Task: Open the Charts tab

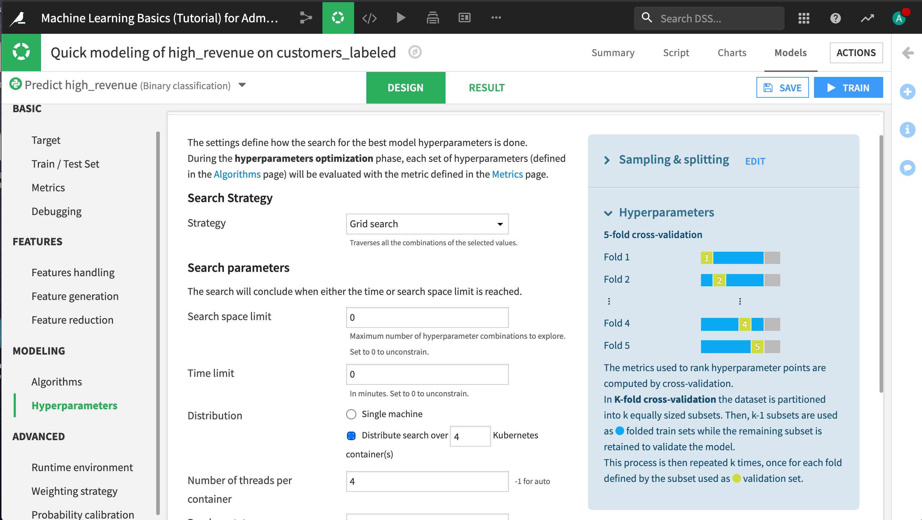Action: pos(732,53)
